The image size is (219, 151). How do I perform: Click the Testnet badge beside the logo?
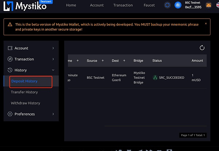[46, 2]
